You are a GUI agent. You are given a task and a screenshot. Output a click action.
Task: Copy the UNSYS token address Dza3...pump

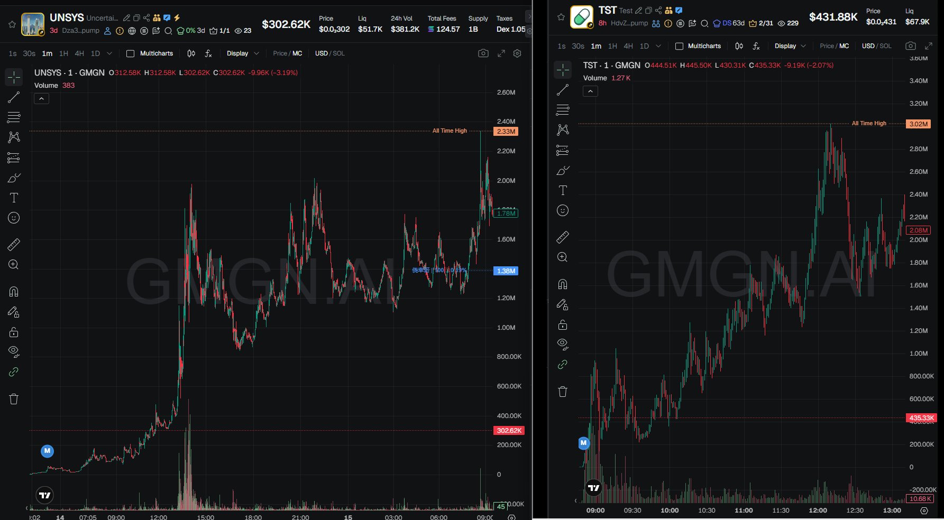coord(80,31)
